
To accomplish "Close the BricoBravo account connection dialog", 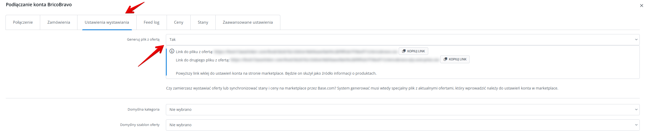I will coord(641,5).
